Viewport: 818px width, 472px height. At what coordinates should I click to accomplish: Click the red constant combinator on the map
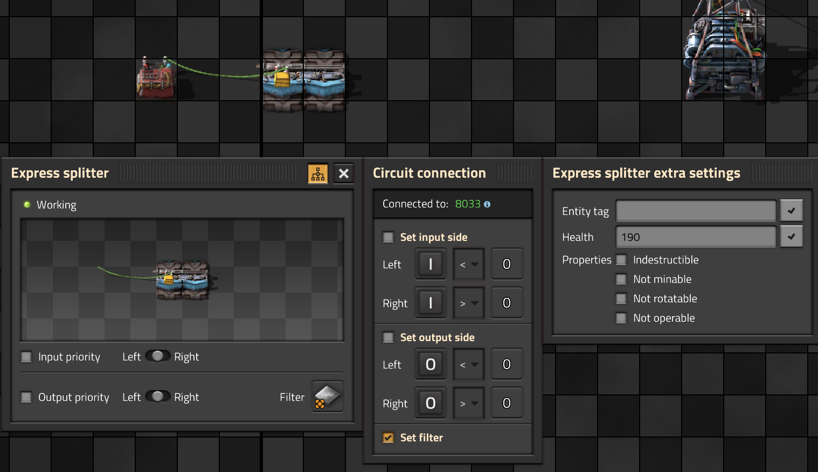156,78
